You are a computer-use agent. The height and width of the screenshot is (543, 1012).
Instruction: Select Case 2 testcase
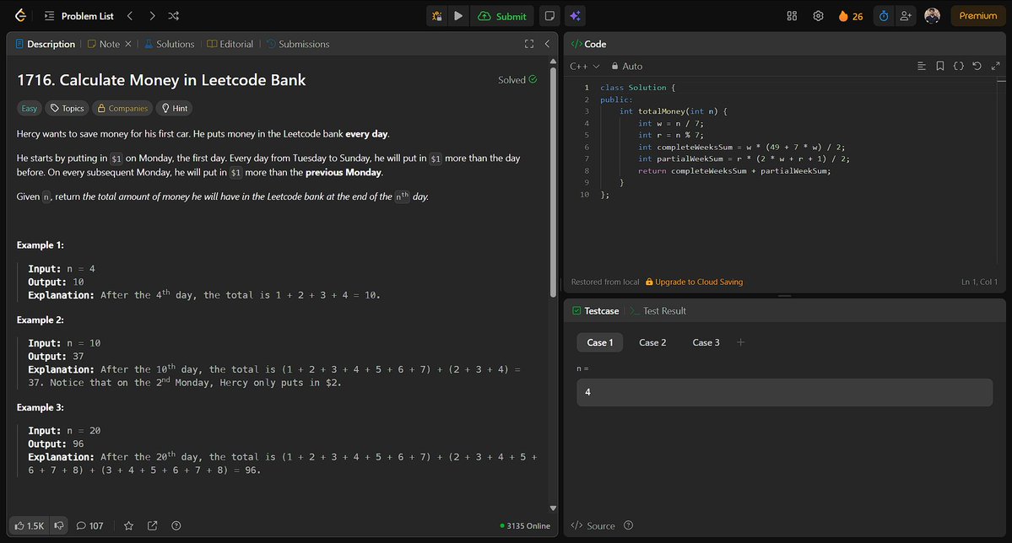coord(652,342)
